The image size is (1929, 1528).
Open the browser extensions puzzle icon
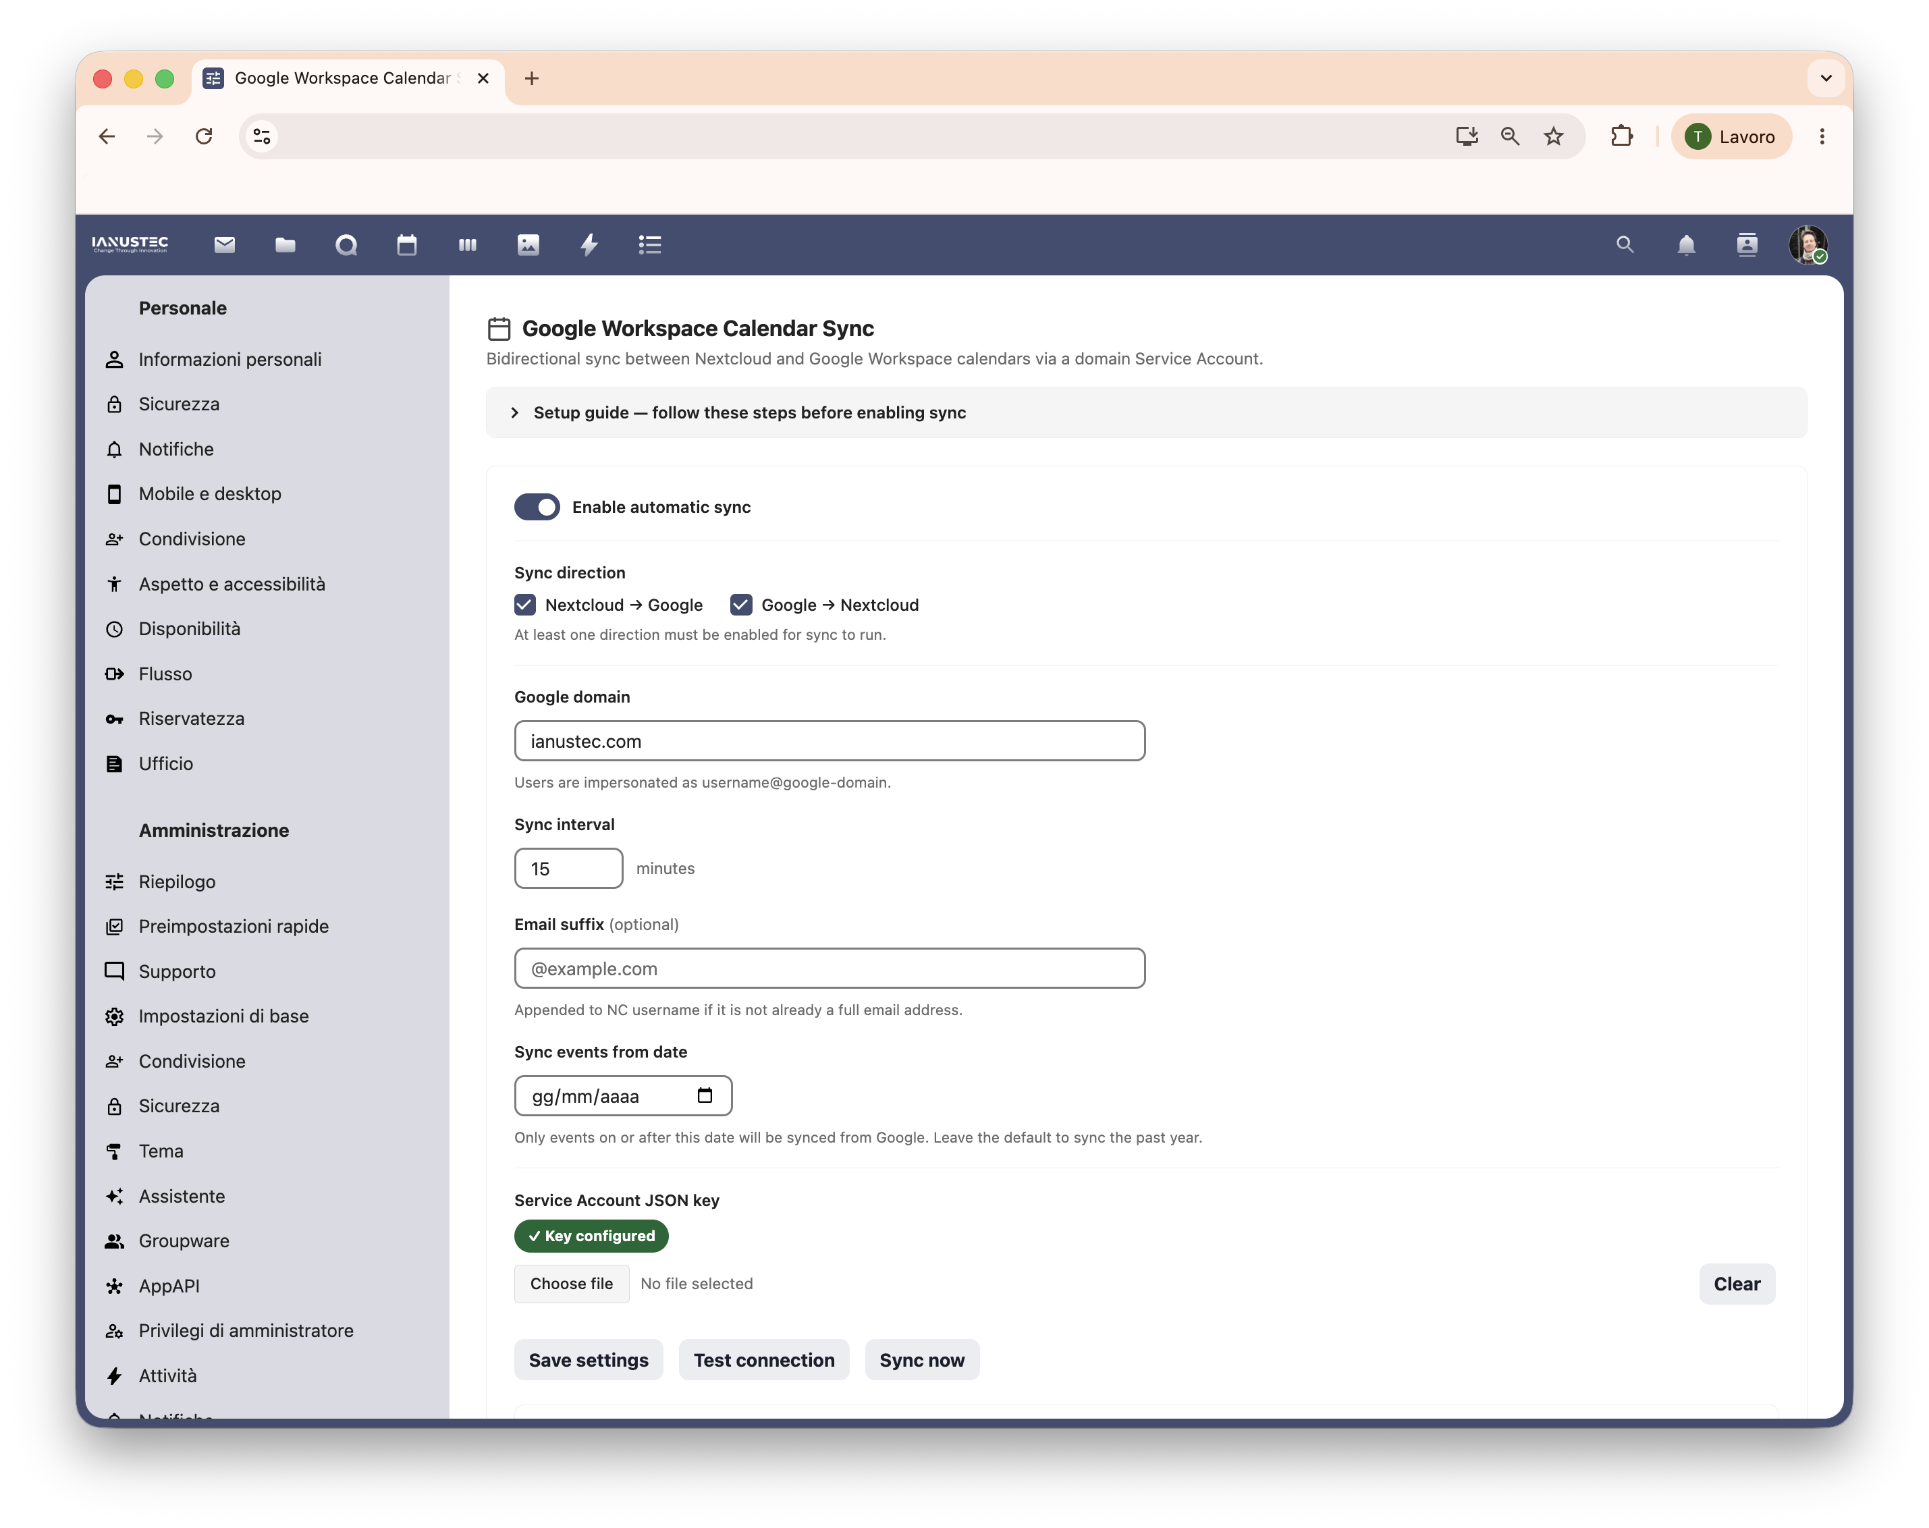[x=1622, y=136]
